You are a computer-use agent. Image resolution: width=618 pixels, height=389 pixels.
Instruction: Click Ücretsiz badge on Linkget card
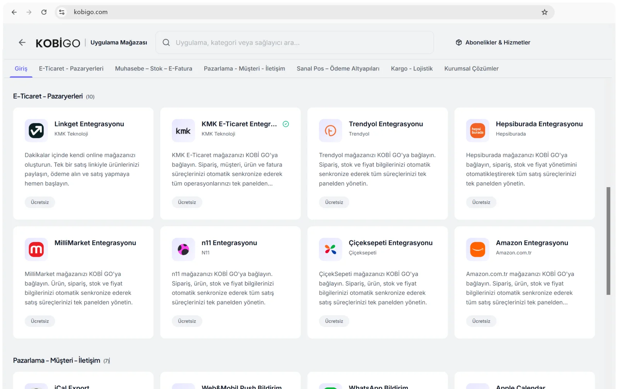(x=40, y=202)
